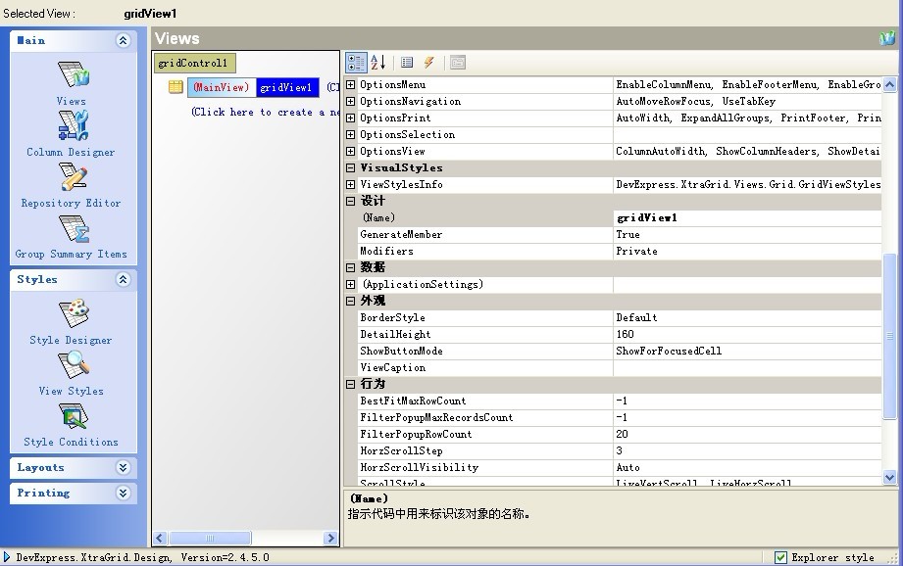Click the left arrow of tree horizontal scrollbar
This screenshot has width=903, height=566.
click(x=160, y=538)
